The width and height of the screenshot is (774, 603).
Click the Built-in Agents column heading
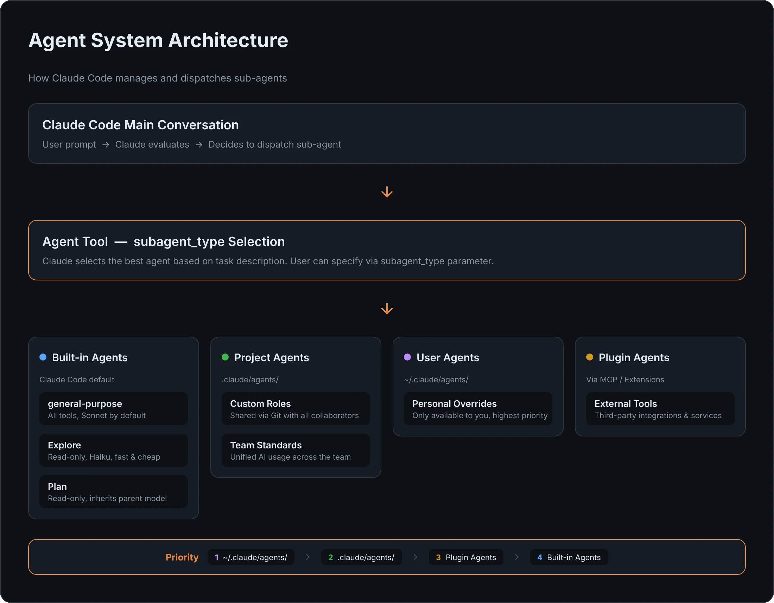[x=90, y=357]
